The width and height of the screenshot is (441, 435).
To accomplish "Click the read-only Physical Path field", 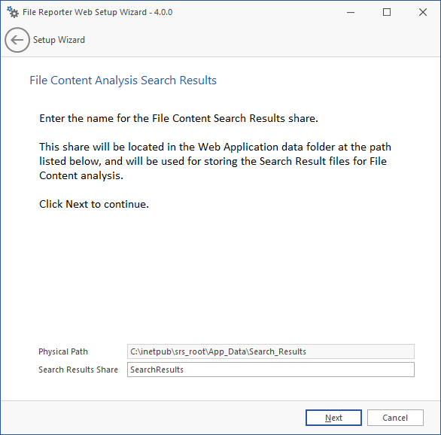I will coord(271,351).
